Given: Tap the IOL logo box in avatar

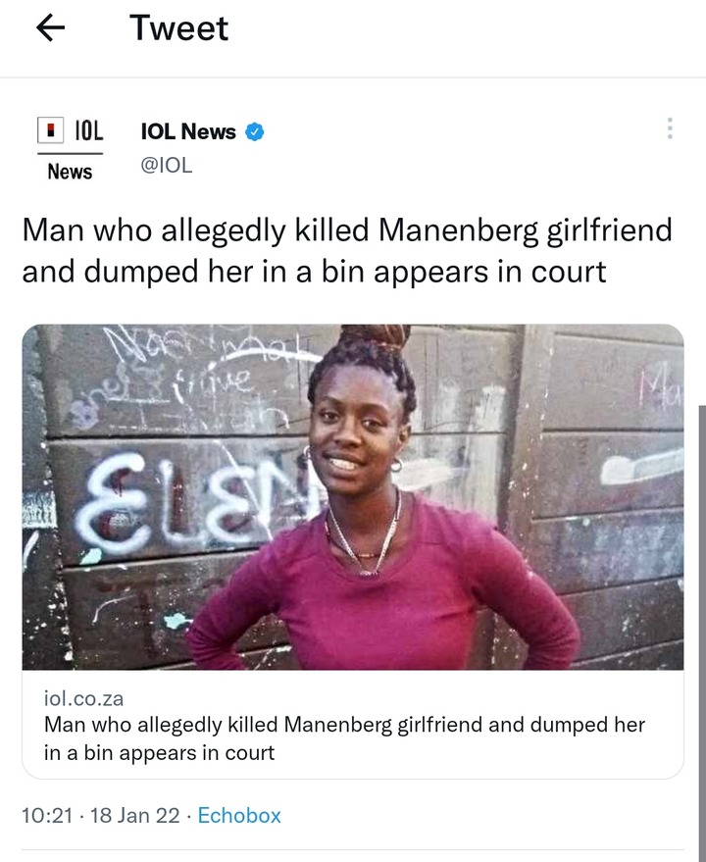Looking at the screenshot, I should [51, 130].
